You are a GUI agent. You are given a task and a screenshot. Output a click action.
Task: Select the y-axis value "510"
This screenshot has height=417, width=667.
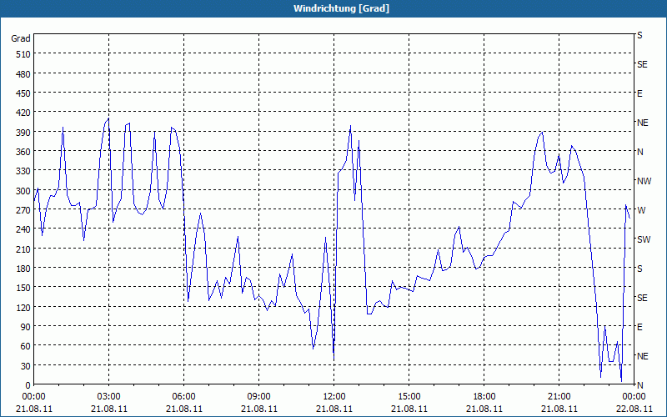click(23, 54)
